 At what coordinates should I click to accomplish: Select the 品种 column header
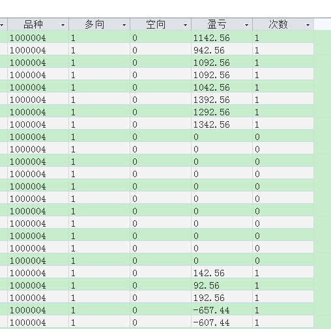pyautogui.click(x=38, y=24)
